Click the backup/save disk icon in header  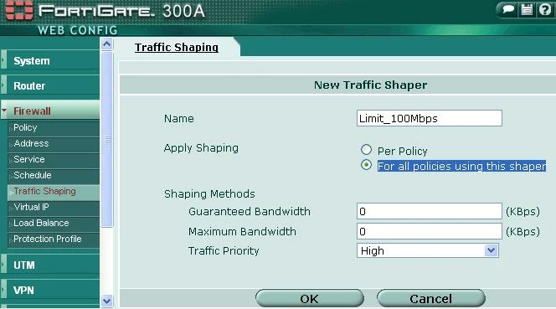527,9
